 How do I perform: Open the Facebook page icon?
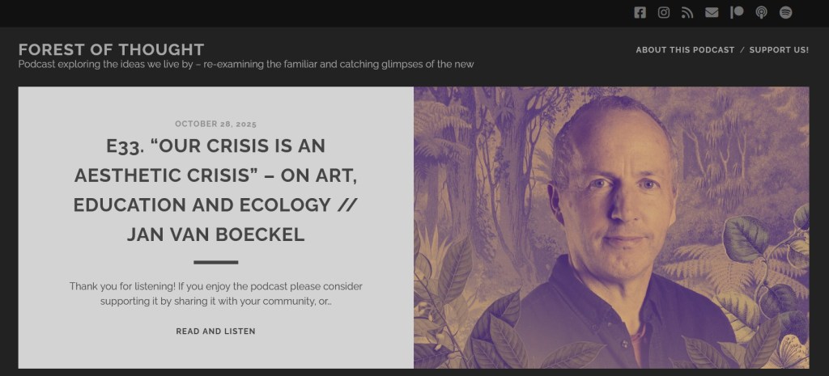click(640, 12)
